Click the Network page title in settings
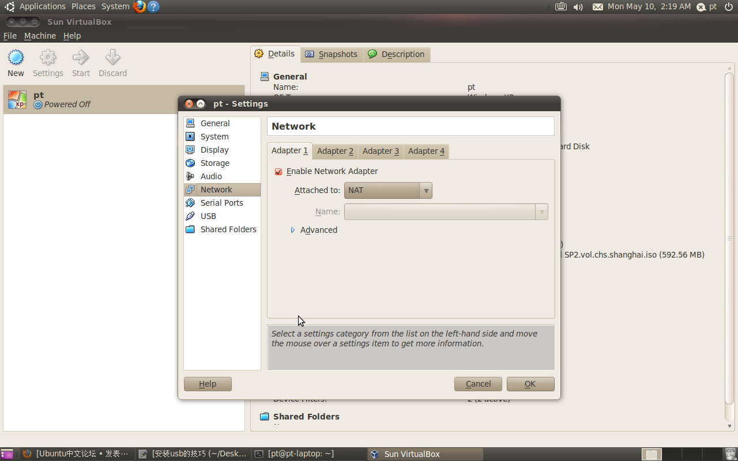The width and height of the screenshot is (738, 461). click(293, 126)
